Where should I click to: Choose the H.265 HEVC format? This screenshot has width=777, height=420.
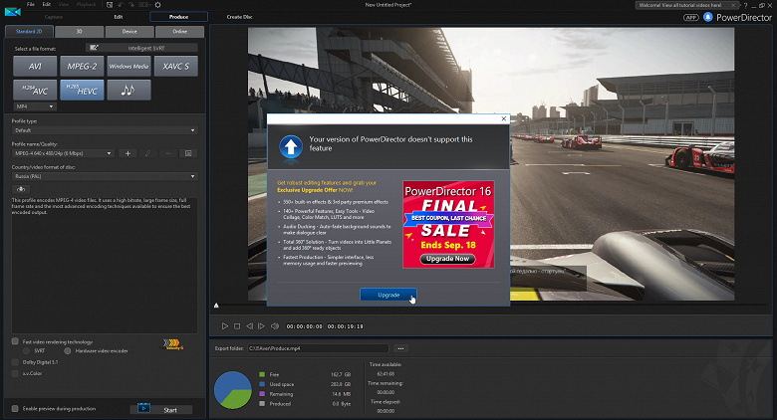(x=81, y=91)
